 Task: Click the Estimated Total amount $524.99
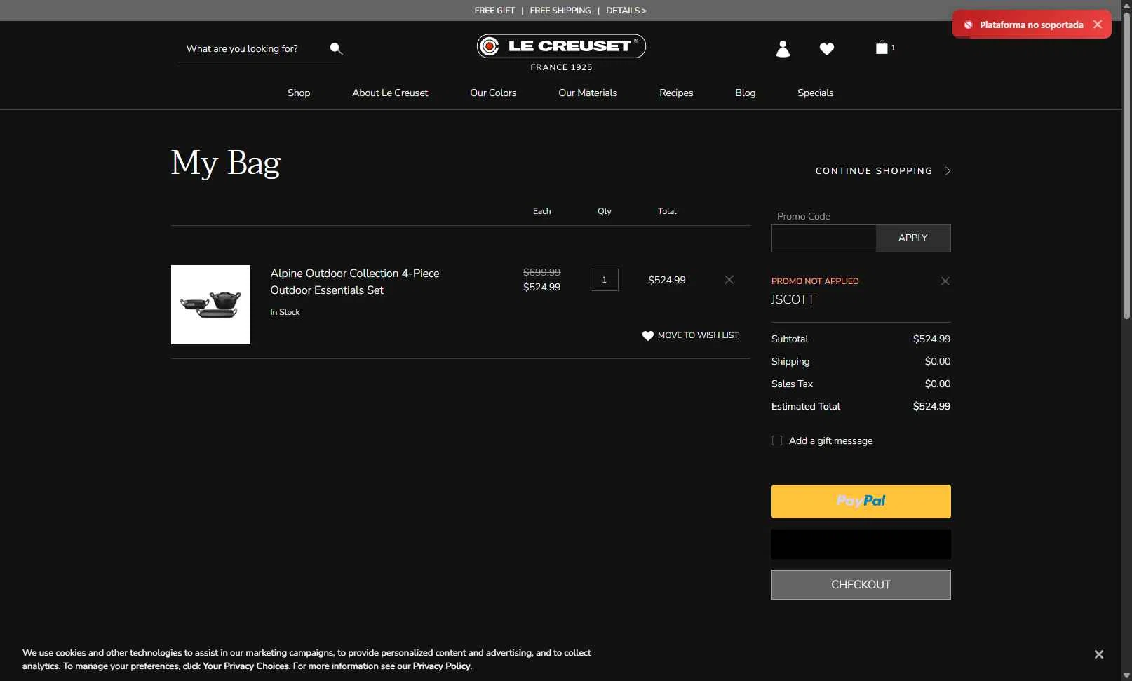pos(931,406)
